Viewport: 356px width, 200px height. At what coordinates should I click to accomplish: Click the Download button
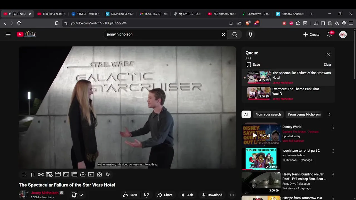[x=212, y=195]
